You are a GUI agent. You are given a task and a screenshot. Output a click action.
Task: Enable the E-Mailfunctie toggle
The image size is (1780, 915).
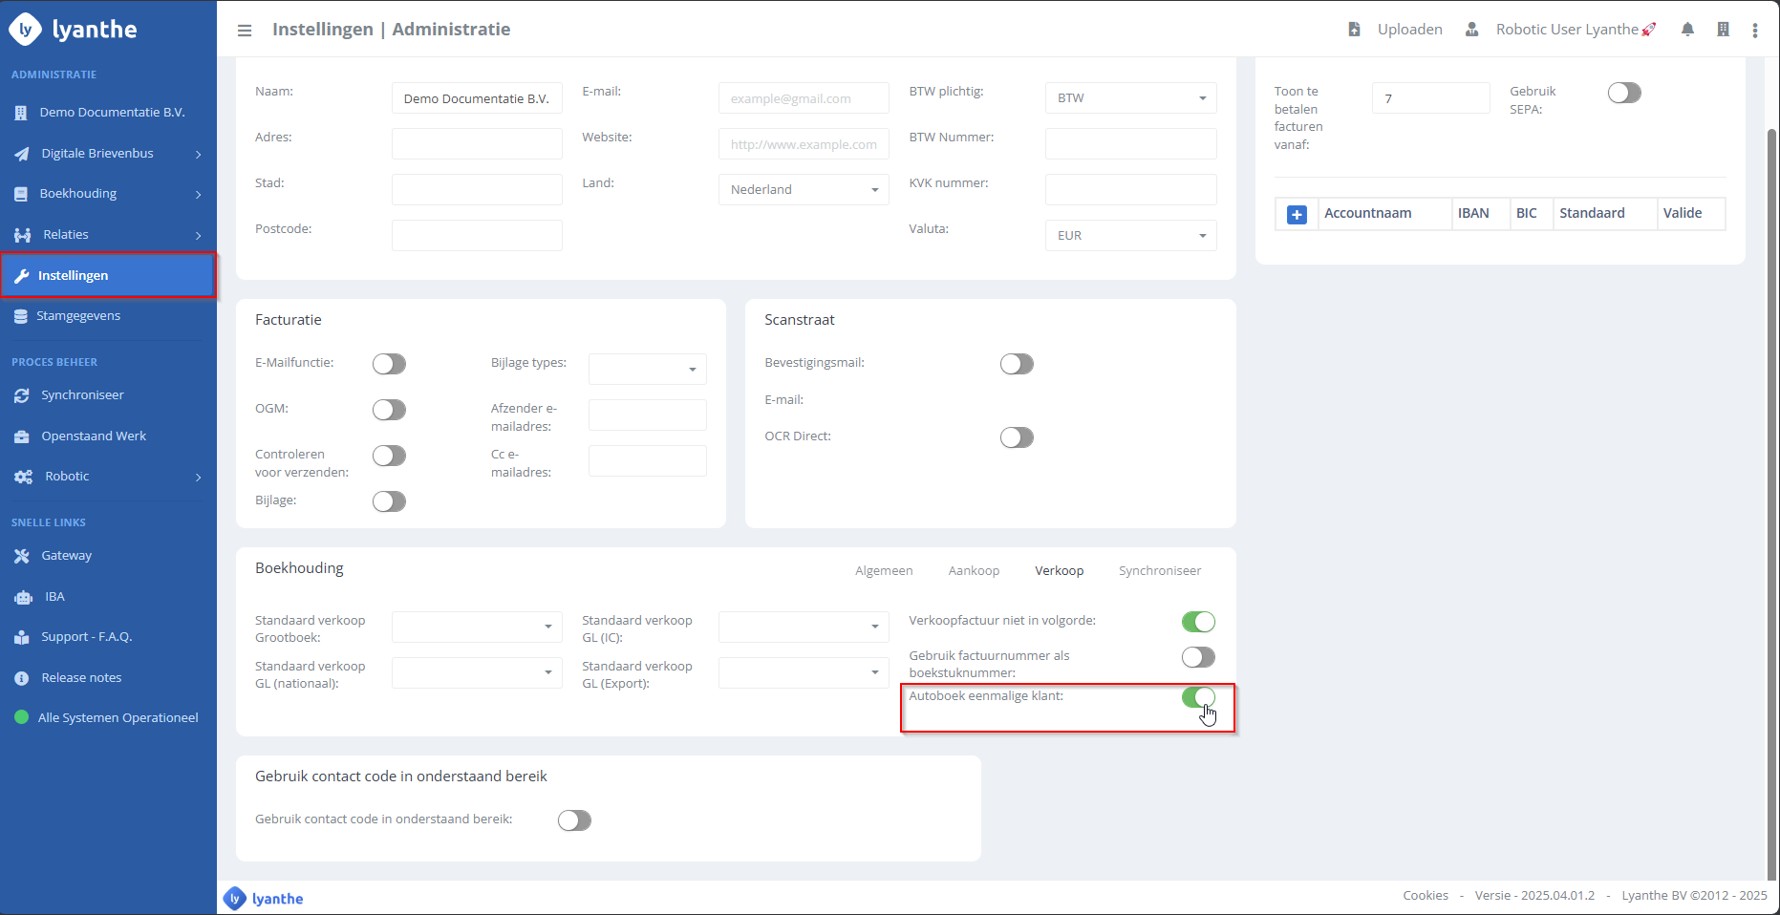[x=389, y=364]
